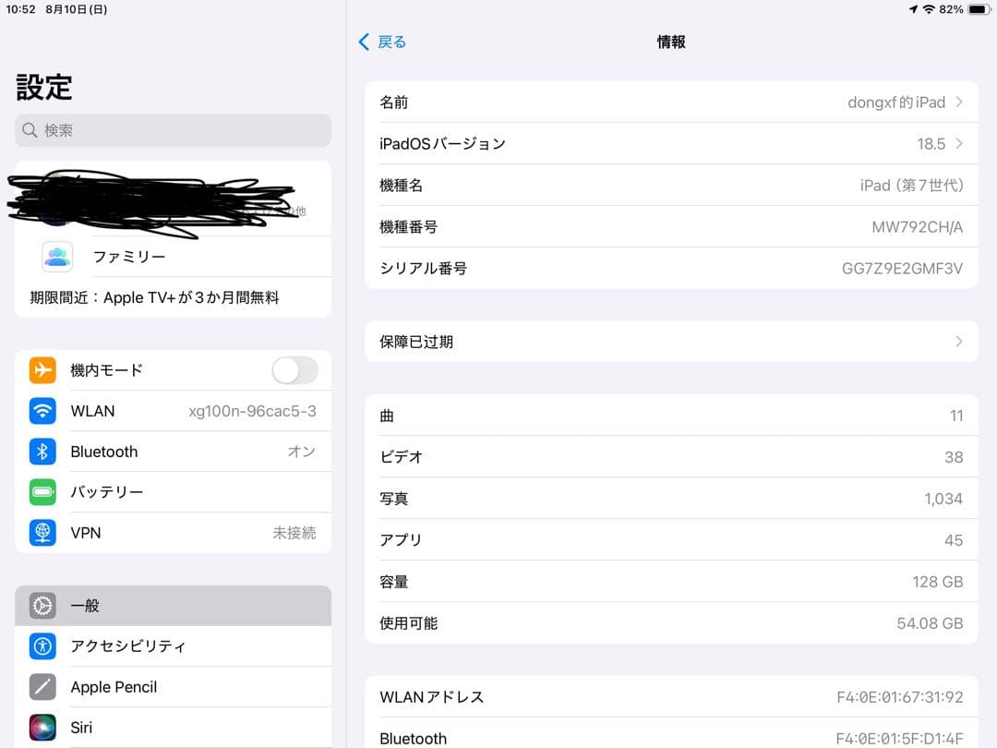Screen dimensions: 997x748
Task: Enable airplane mode with the orange icon's switch
Action: [294, 369]
